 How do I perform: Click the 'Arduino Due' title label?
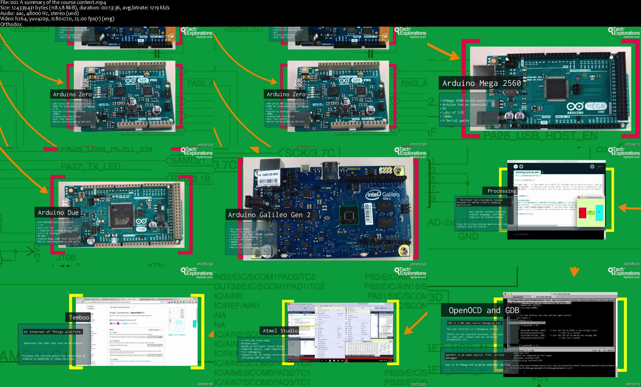(58, 213)
